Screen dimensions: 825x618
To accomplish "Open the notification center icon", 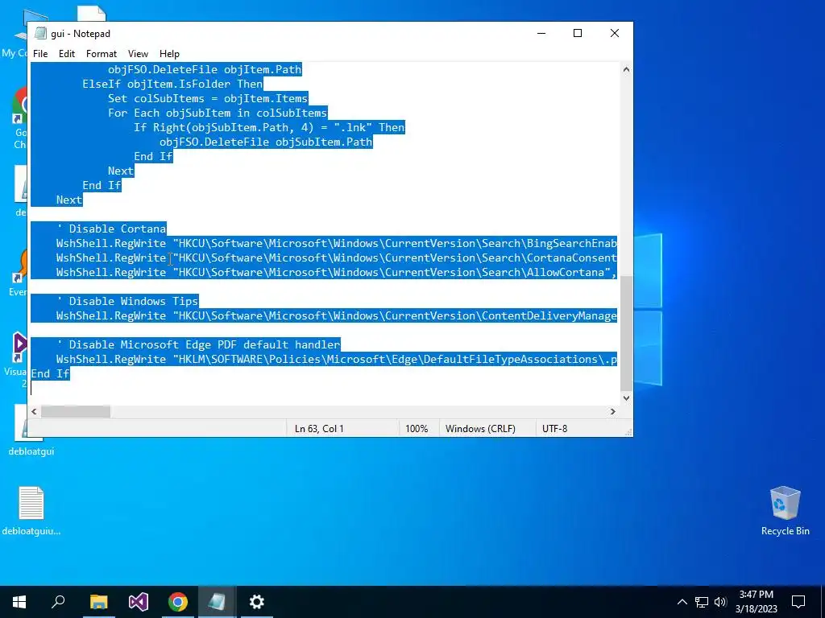I will coord(798,602).
